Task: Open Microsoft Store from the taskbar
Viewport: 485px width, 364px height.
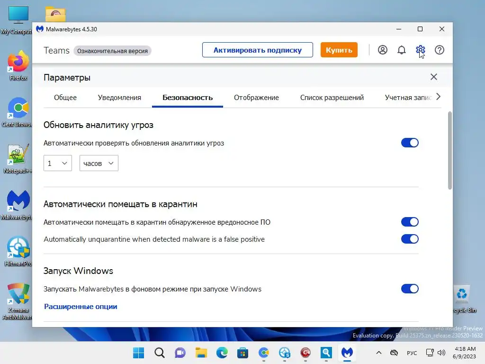Action: pos(243,353)
